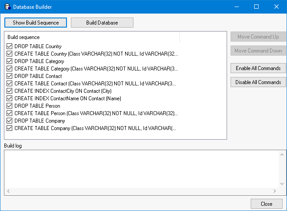Select the CREATE TABLE Company command text

pos(95,128)
